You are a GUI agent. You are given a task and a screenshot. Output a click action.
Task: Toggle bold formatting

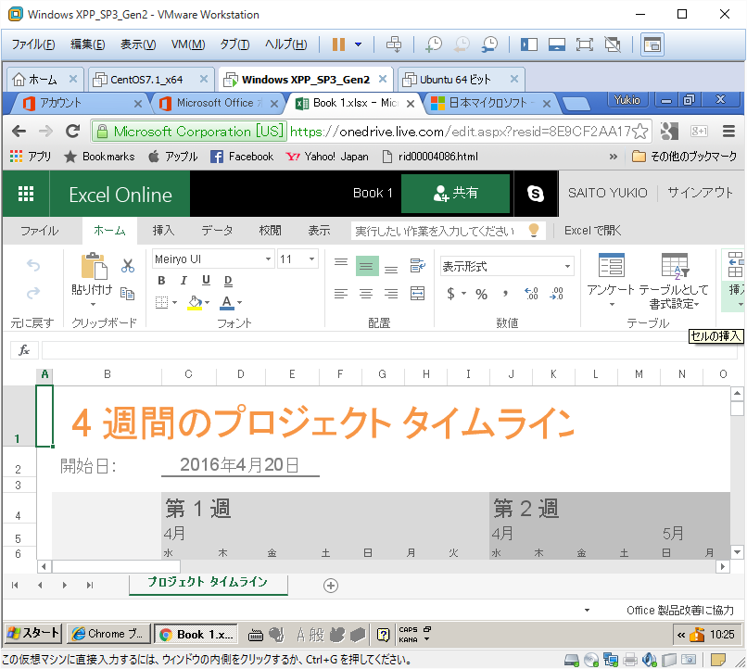pos(161,281)
